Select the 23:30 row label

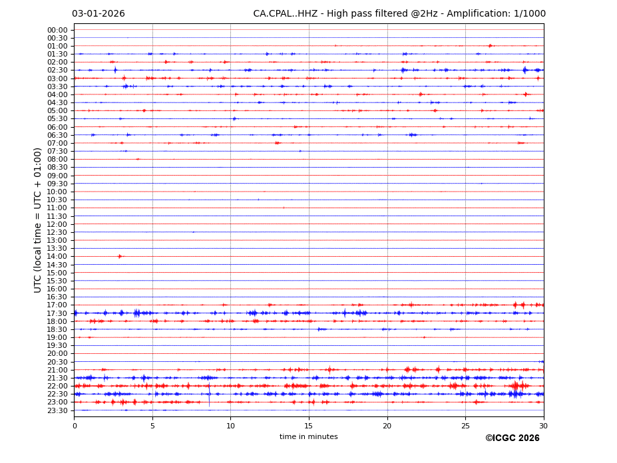pos(57,410)
